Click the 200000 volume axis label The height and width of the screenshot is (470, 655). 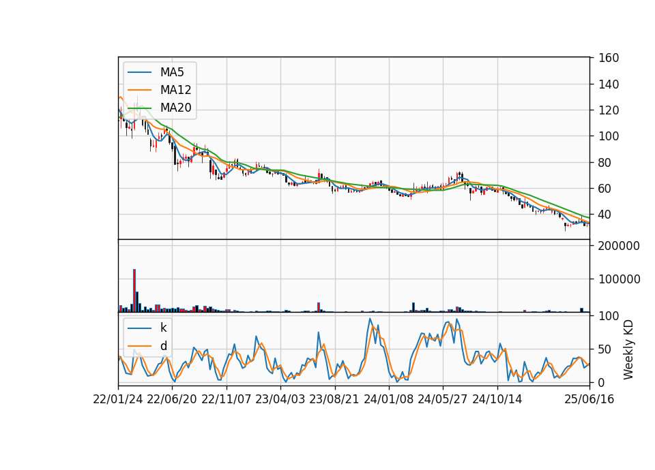619,246
